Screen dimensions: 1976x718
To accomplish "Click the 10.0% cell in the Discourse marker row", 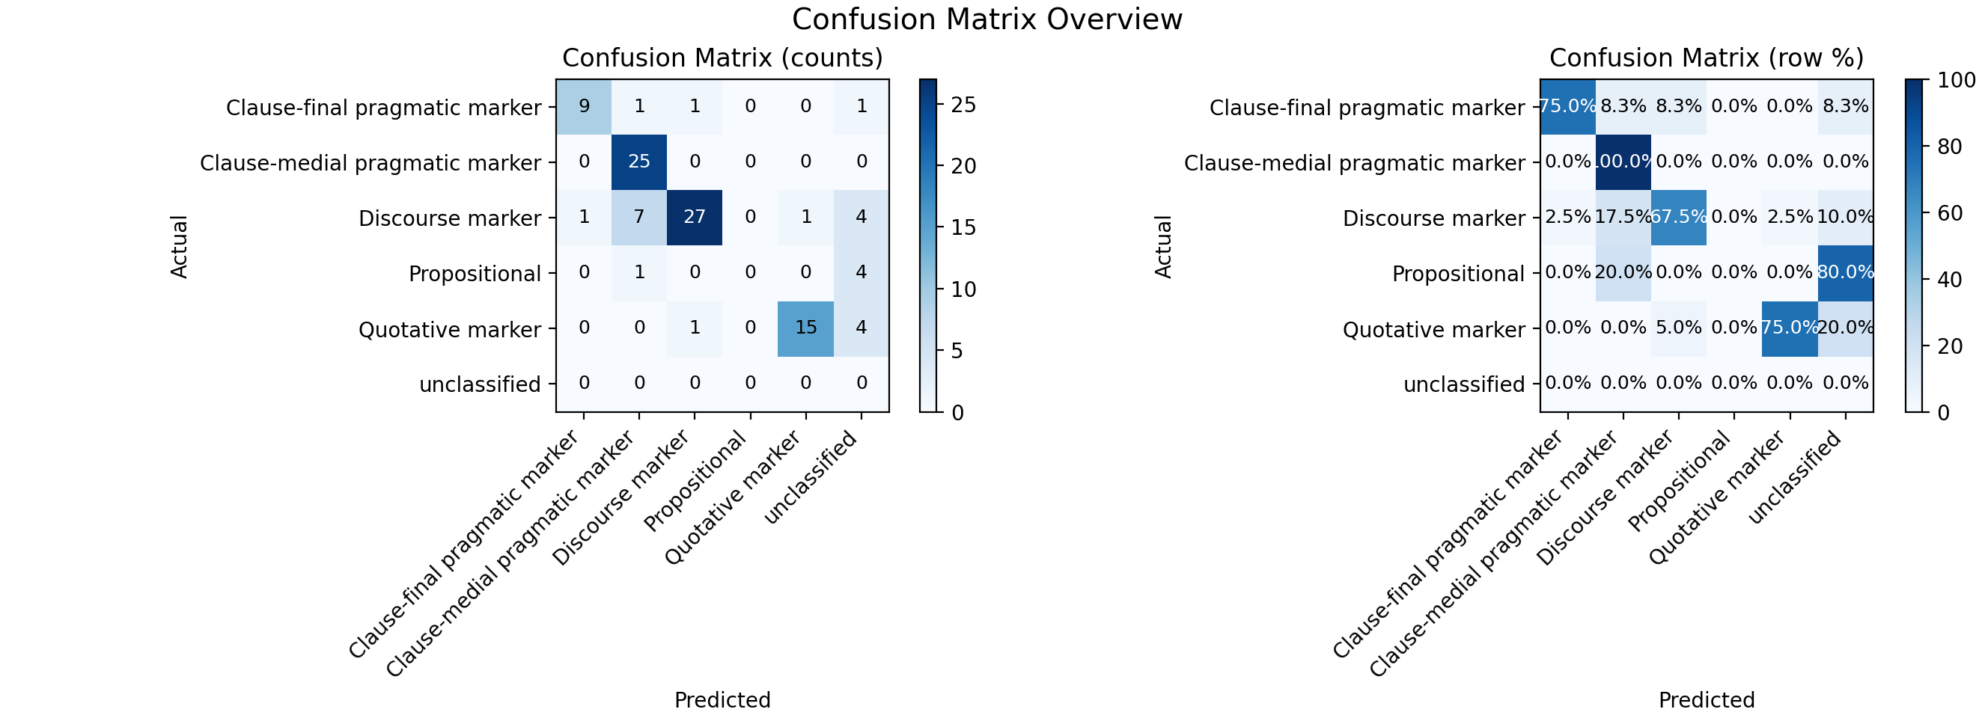I will click(1846, 218).
